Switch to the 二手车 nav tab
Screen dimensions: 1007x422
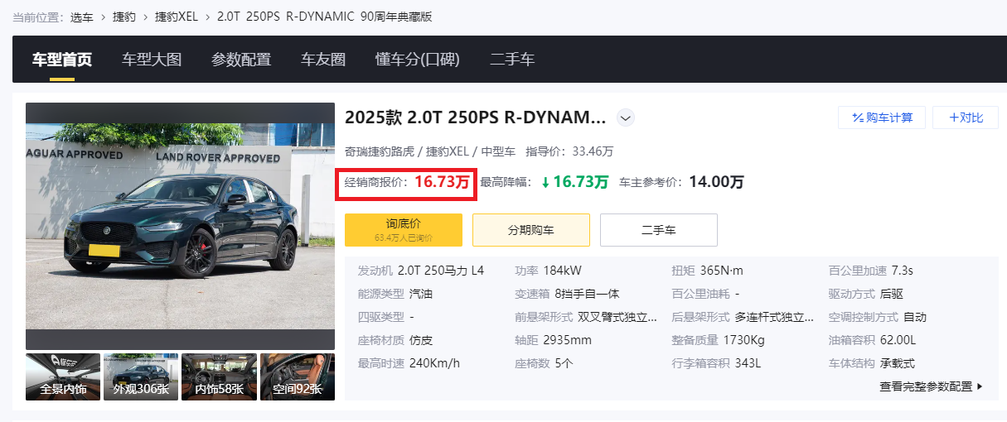point(512,60)
